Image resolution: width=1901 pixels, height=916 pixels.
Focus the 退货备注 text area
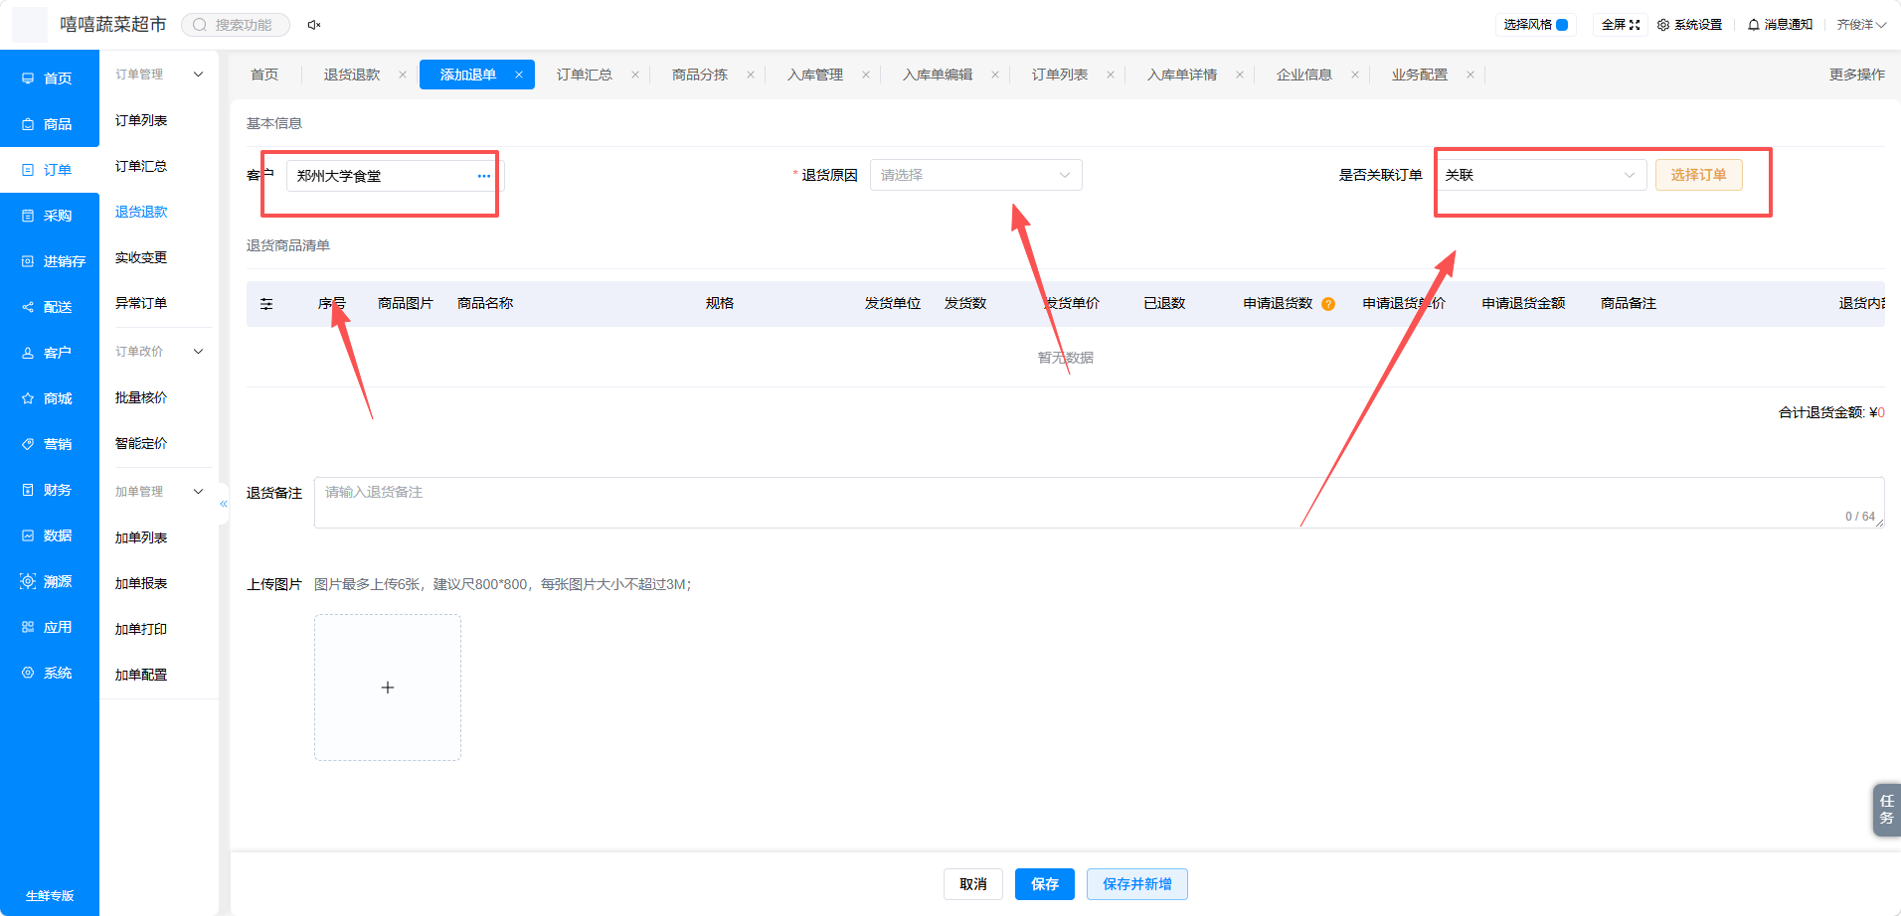pyautogui.click(x=1099, y=503)
